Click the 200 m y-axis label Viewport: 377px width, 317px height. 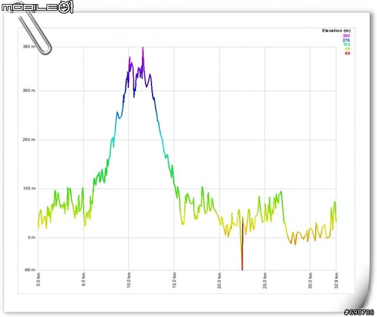[x=29, y=139]
